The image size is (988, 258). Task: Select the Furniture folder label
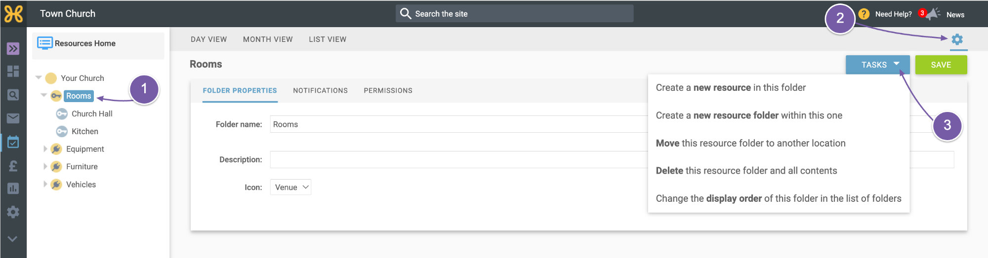[x=82, y=167]
